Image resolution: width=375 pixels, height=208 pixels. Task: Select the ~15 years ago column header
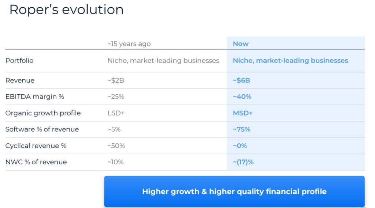click(x=129, y=44)
